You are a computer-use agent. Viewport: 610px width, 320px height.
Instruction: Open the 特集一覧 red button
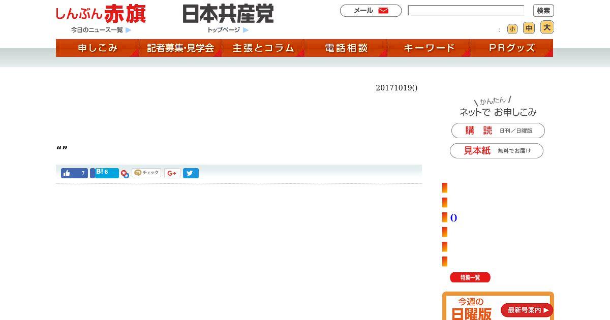click(470, 277)
